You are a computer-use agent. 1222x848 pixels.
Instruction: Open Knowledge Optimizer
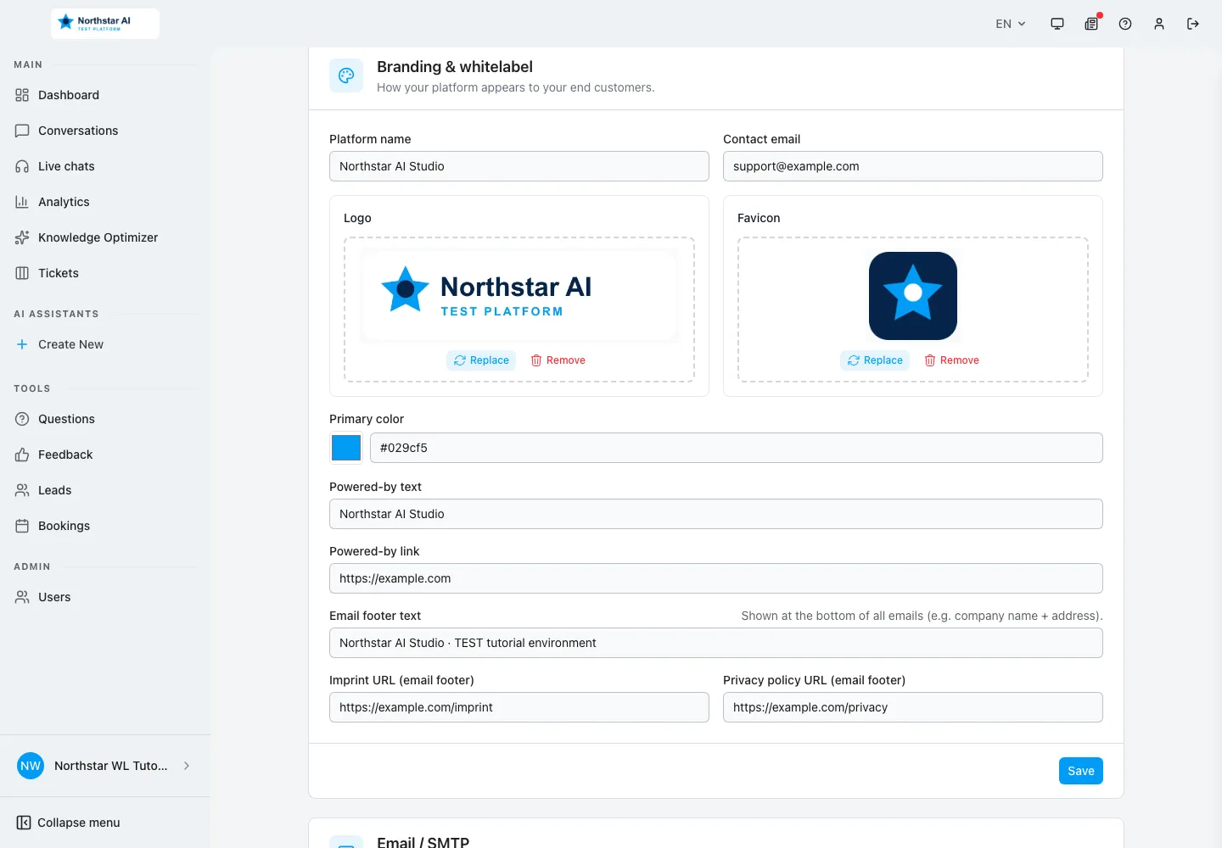pyautogui.click(x=105, y=237)
